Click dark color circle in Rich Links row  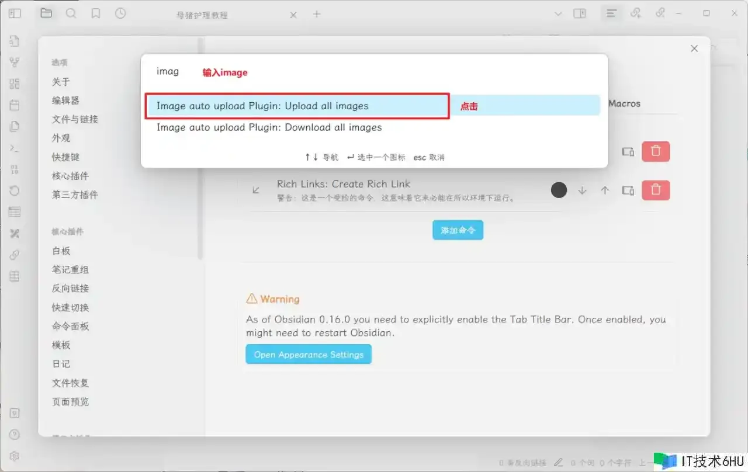click(x=559, y=190)
